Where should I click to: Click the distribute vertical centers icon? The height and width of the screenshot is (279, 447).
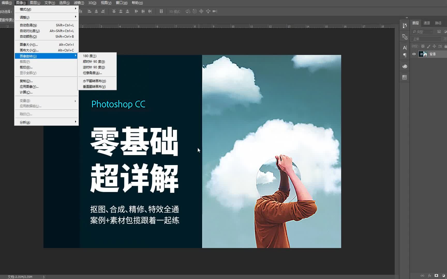[121, 11]
